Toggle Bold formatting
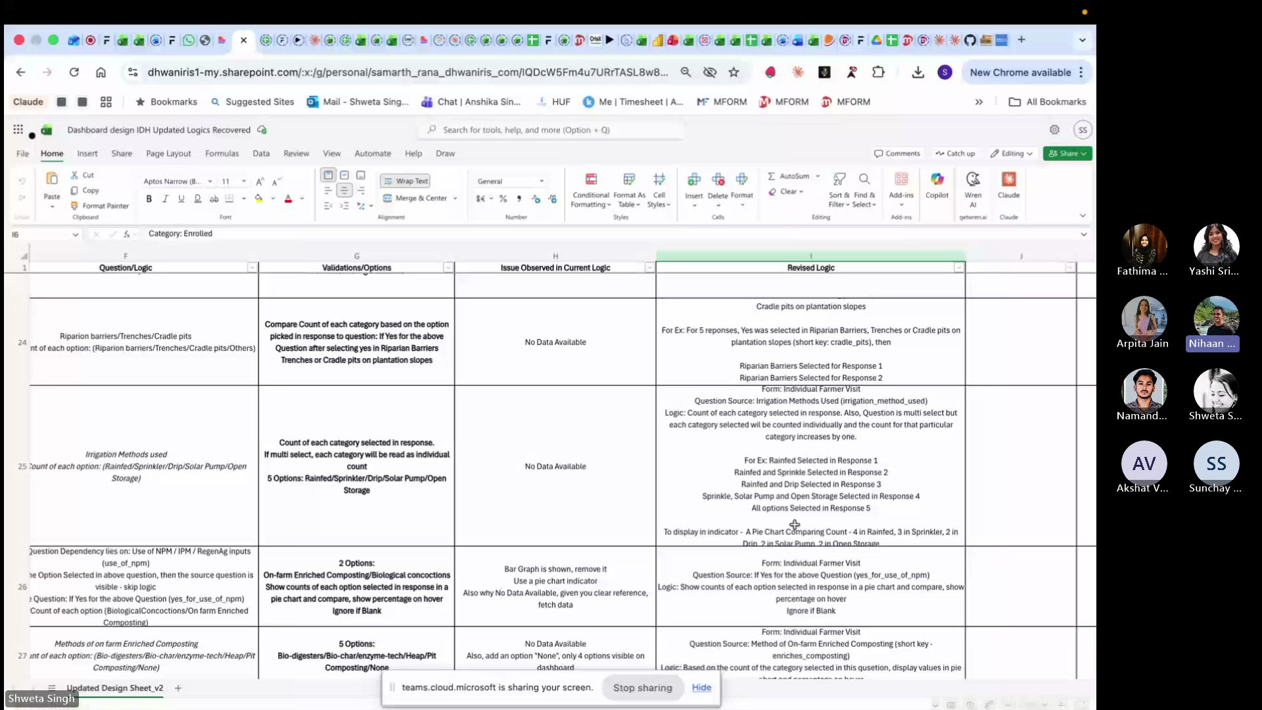 click(x=149, y=198)
